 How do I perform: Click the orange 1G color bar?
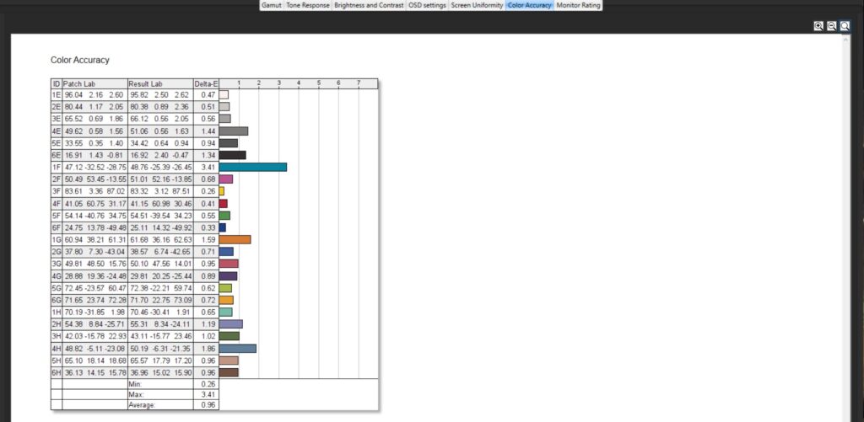(x=235, y=239)
